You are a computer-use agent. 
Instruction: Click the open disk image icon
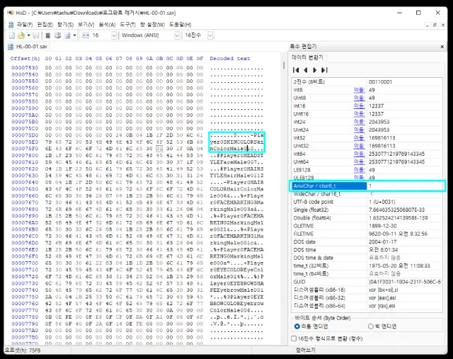[x=68, y=35]
